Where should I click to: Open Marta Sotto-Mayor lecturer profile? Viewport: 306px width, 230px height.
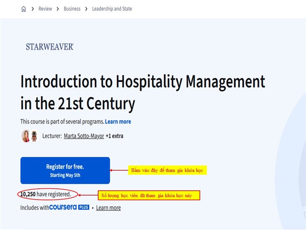84,136
